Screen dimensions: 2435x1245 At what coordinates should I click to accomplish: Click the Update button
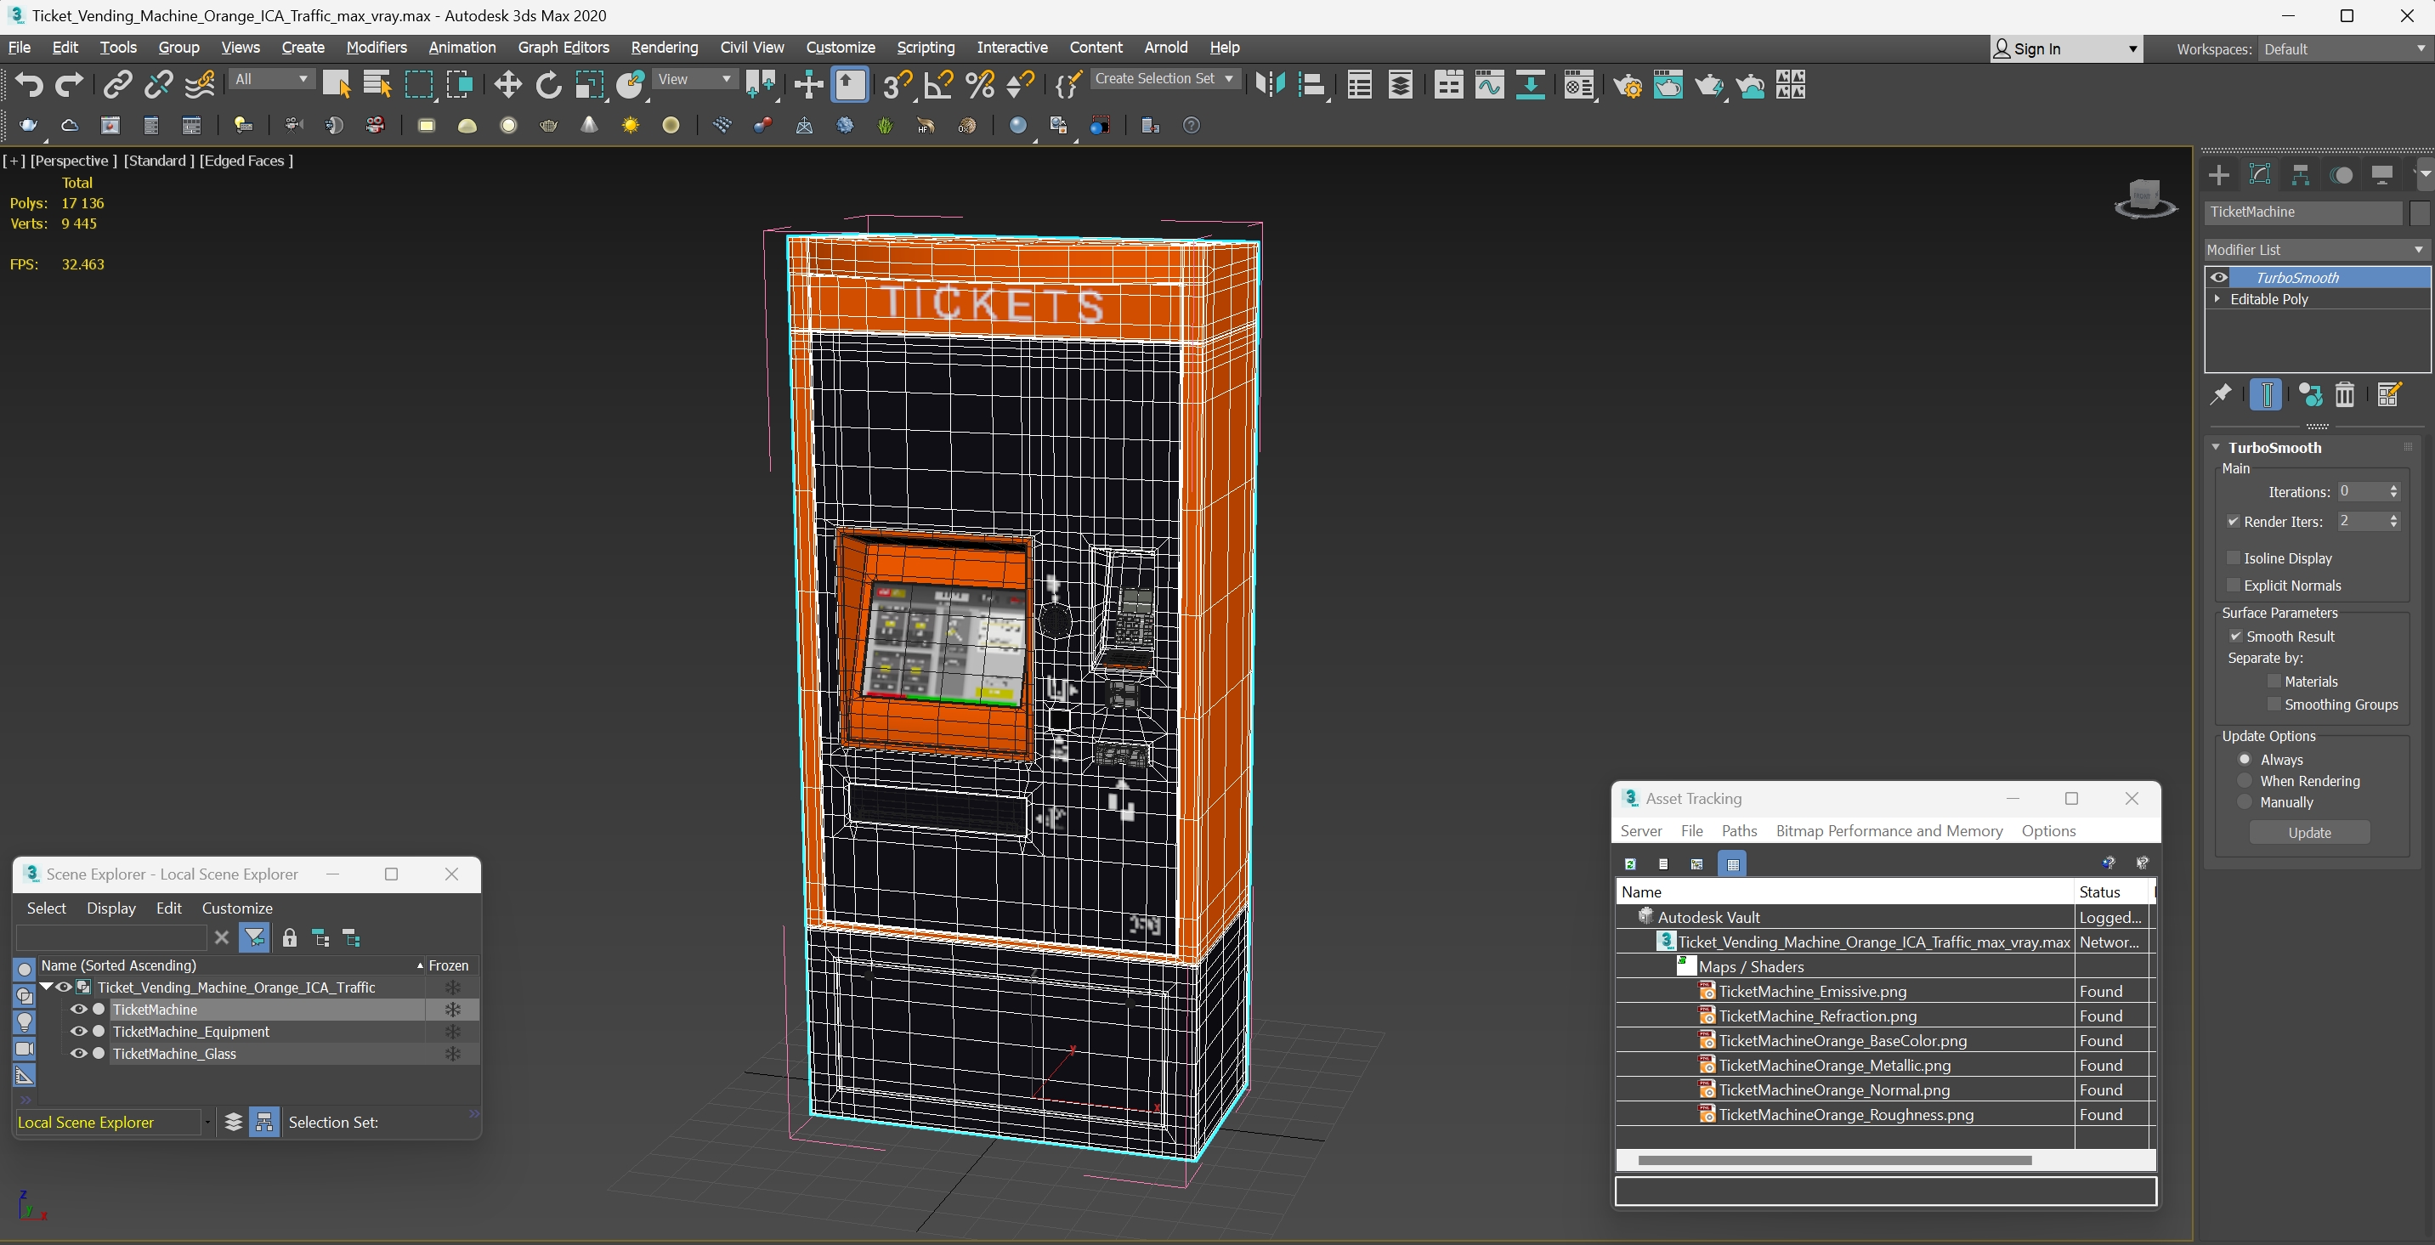pos(2308,833)
